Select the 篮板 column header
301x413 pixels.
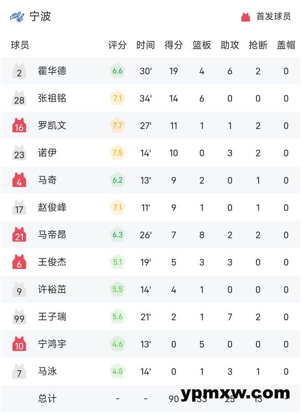tap(202, 45)
